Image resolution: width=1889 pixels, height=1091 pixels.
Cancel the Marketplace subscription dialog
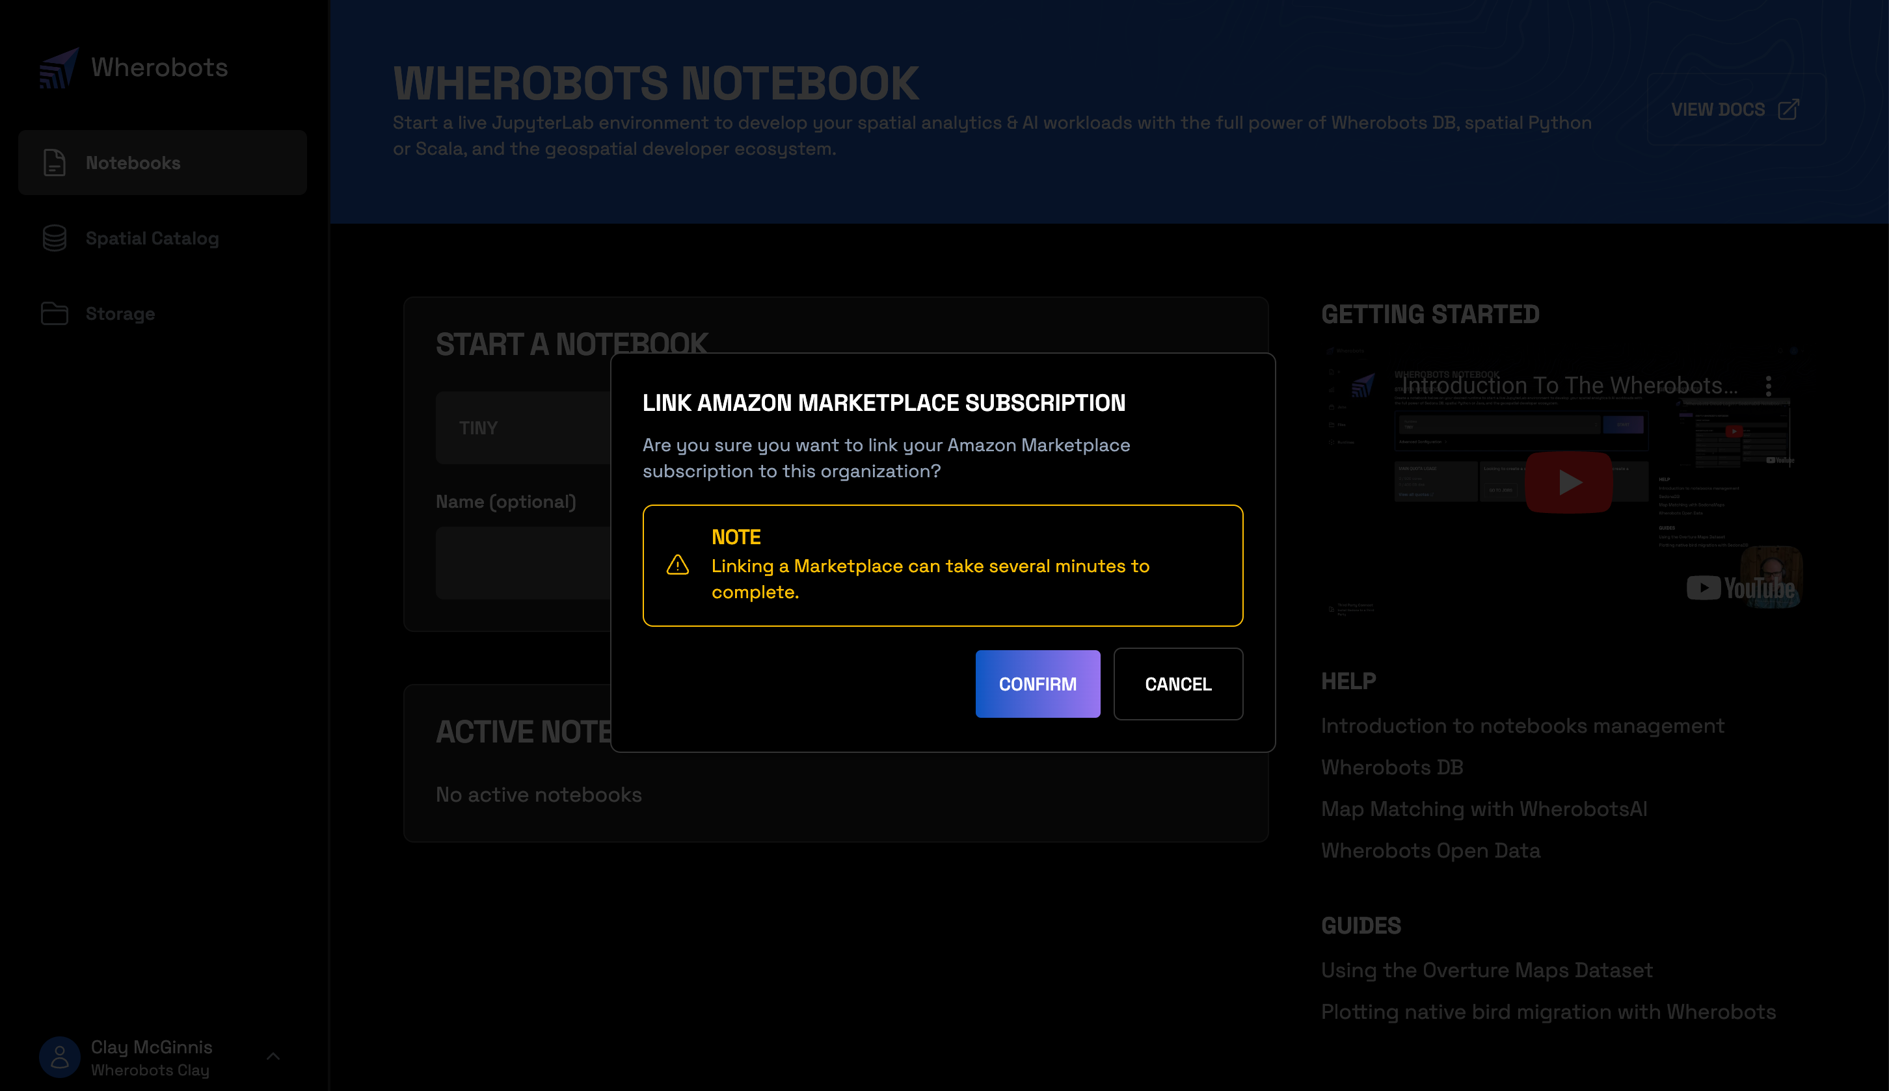tap(1177, 684)
